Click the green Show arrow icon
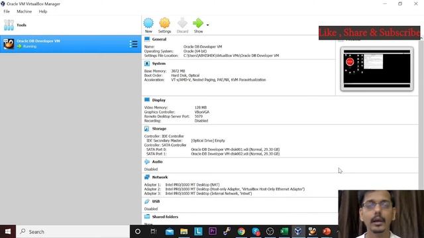 point(198,23)
